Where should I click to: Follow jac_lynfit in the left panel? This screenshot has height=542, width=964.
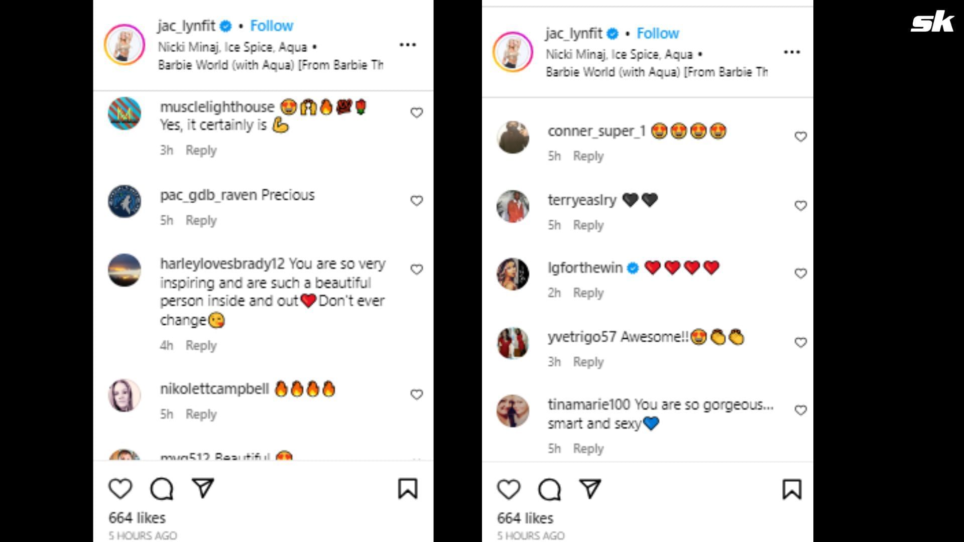tap(272, 26)
